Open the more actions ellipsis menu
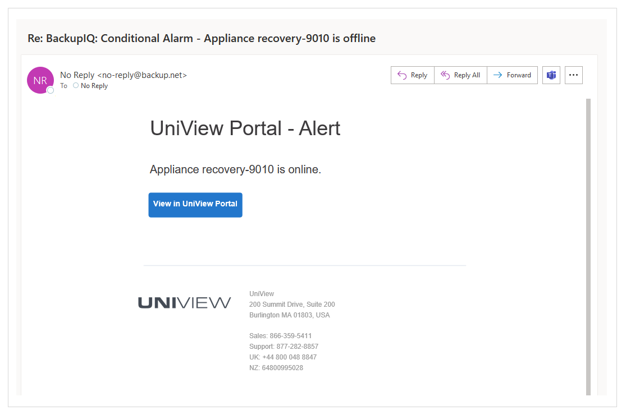Screen dimensions: 626x415 click(x=574, y=75)
